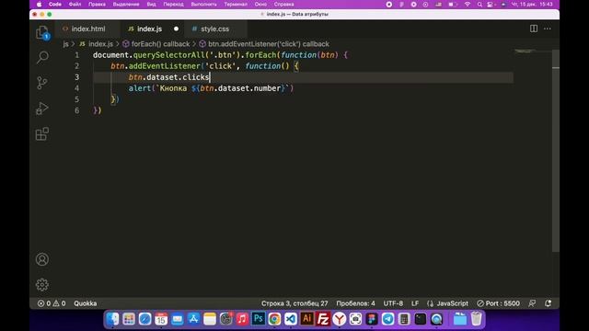Show errors and warnings in status bar
The image size is (589, 331).
click(52, 303)
